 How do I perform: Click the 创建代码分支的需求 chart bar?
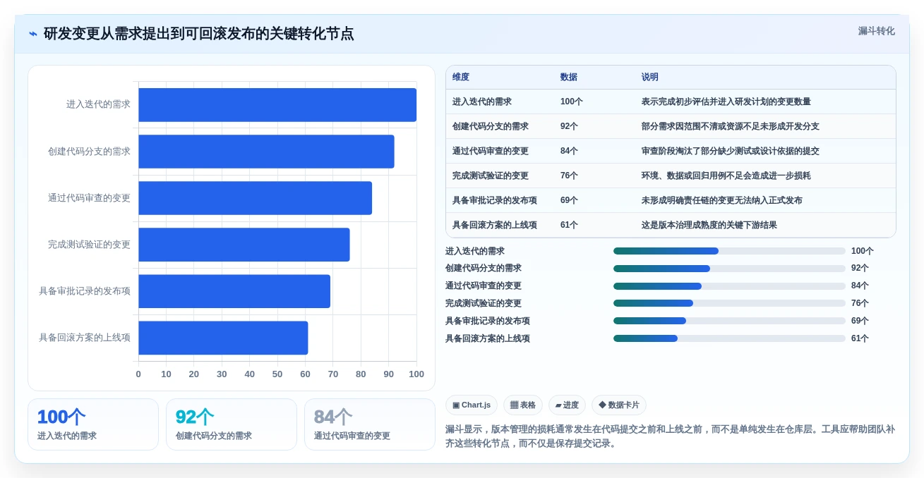point(266,152)
